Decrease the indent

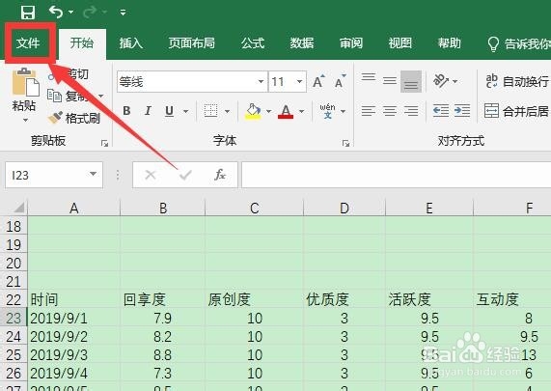[x=441, y=111]
